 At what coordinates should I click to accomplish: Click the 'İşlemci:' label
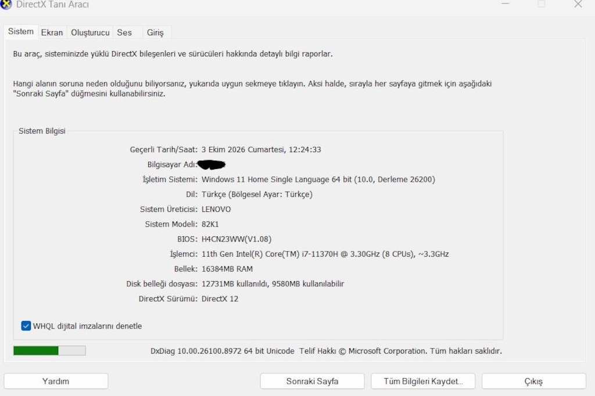184,254
